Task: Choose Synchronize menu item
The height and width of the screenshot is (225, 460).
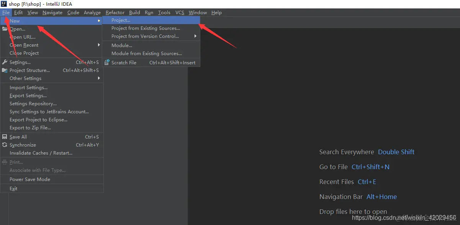Action: point(52,145)
